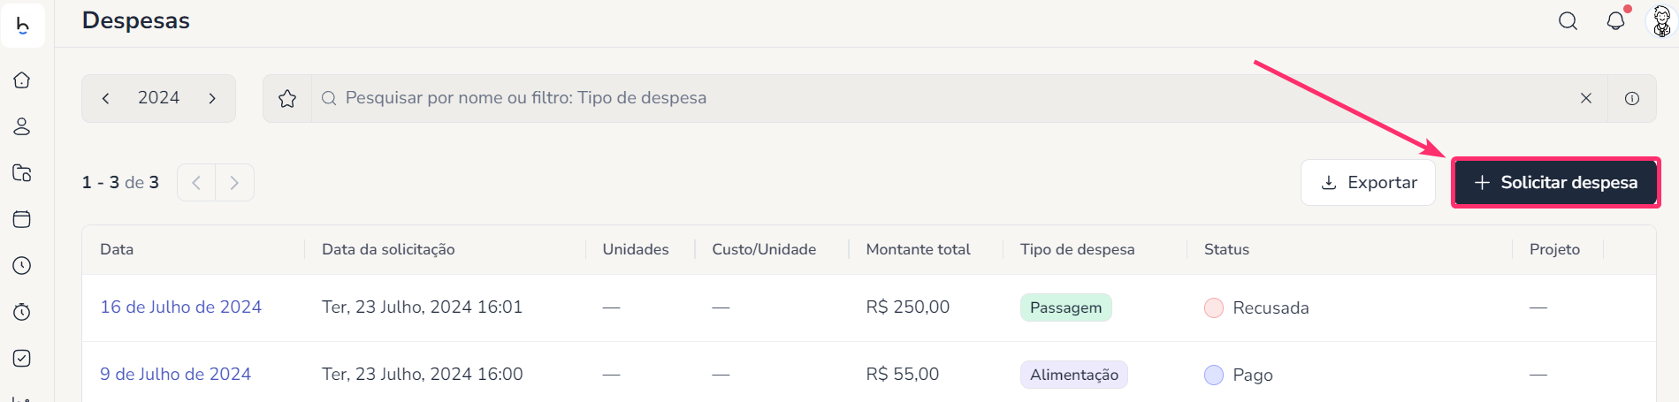
Task: Go to previous year before 2024
Action: (106, 98)
